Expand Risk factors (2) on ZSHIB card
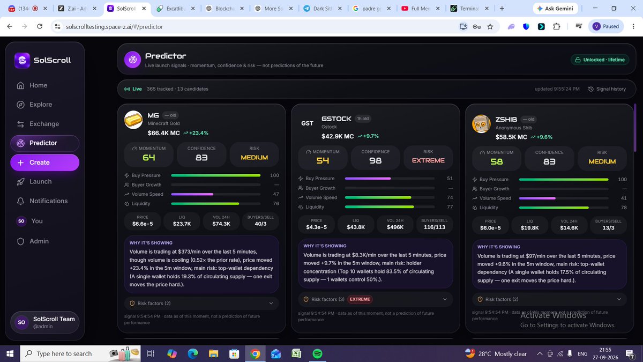This screenshot has width=643, height=362. click(x=549, y=299)
